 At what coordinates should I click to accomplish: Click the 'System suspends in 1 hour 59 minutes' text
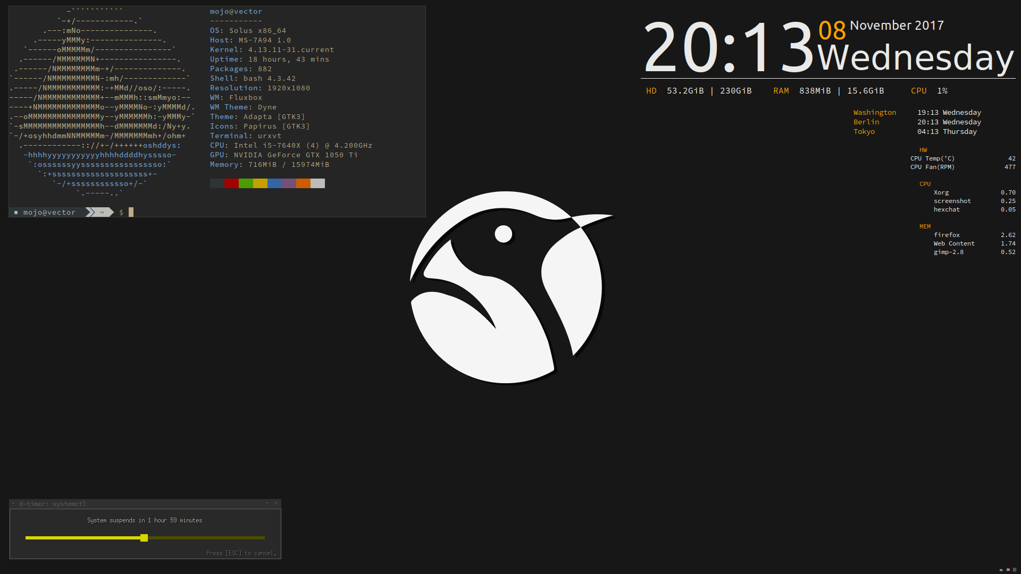(145, 520)
